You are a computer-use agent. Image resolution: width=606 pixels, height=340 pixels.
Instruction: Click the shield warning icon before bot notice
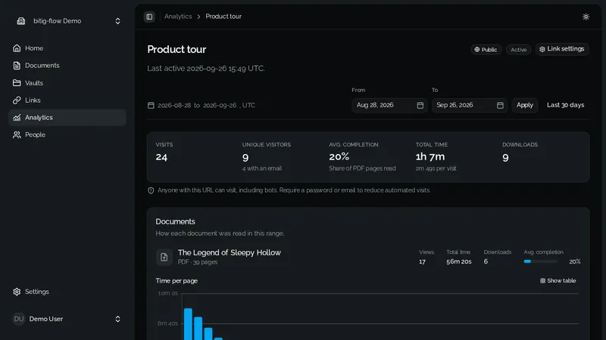[151, 190]
